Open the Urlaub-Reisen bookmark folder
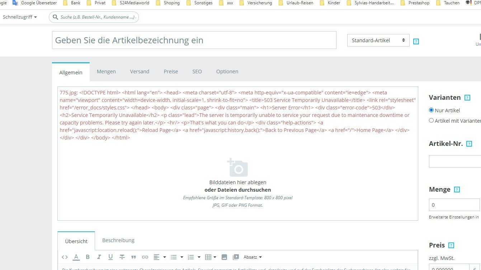 296,3
